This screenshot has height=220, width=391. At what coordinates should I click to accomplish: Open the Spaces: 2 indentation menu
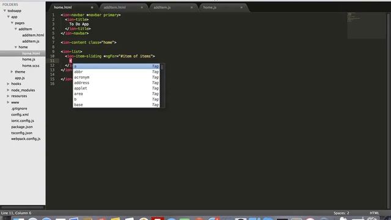342,213
